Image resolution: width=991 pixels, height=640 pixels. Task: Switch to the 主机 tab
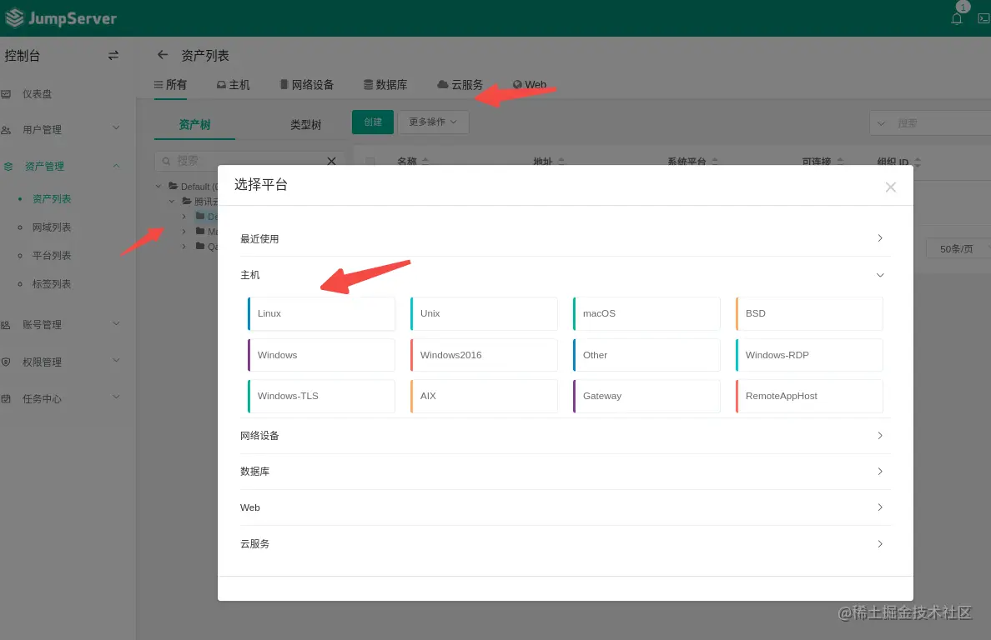pyautogui.click(x=234, y=84)
